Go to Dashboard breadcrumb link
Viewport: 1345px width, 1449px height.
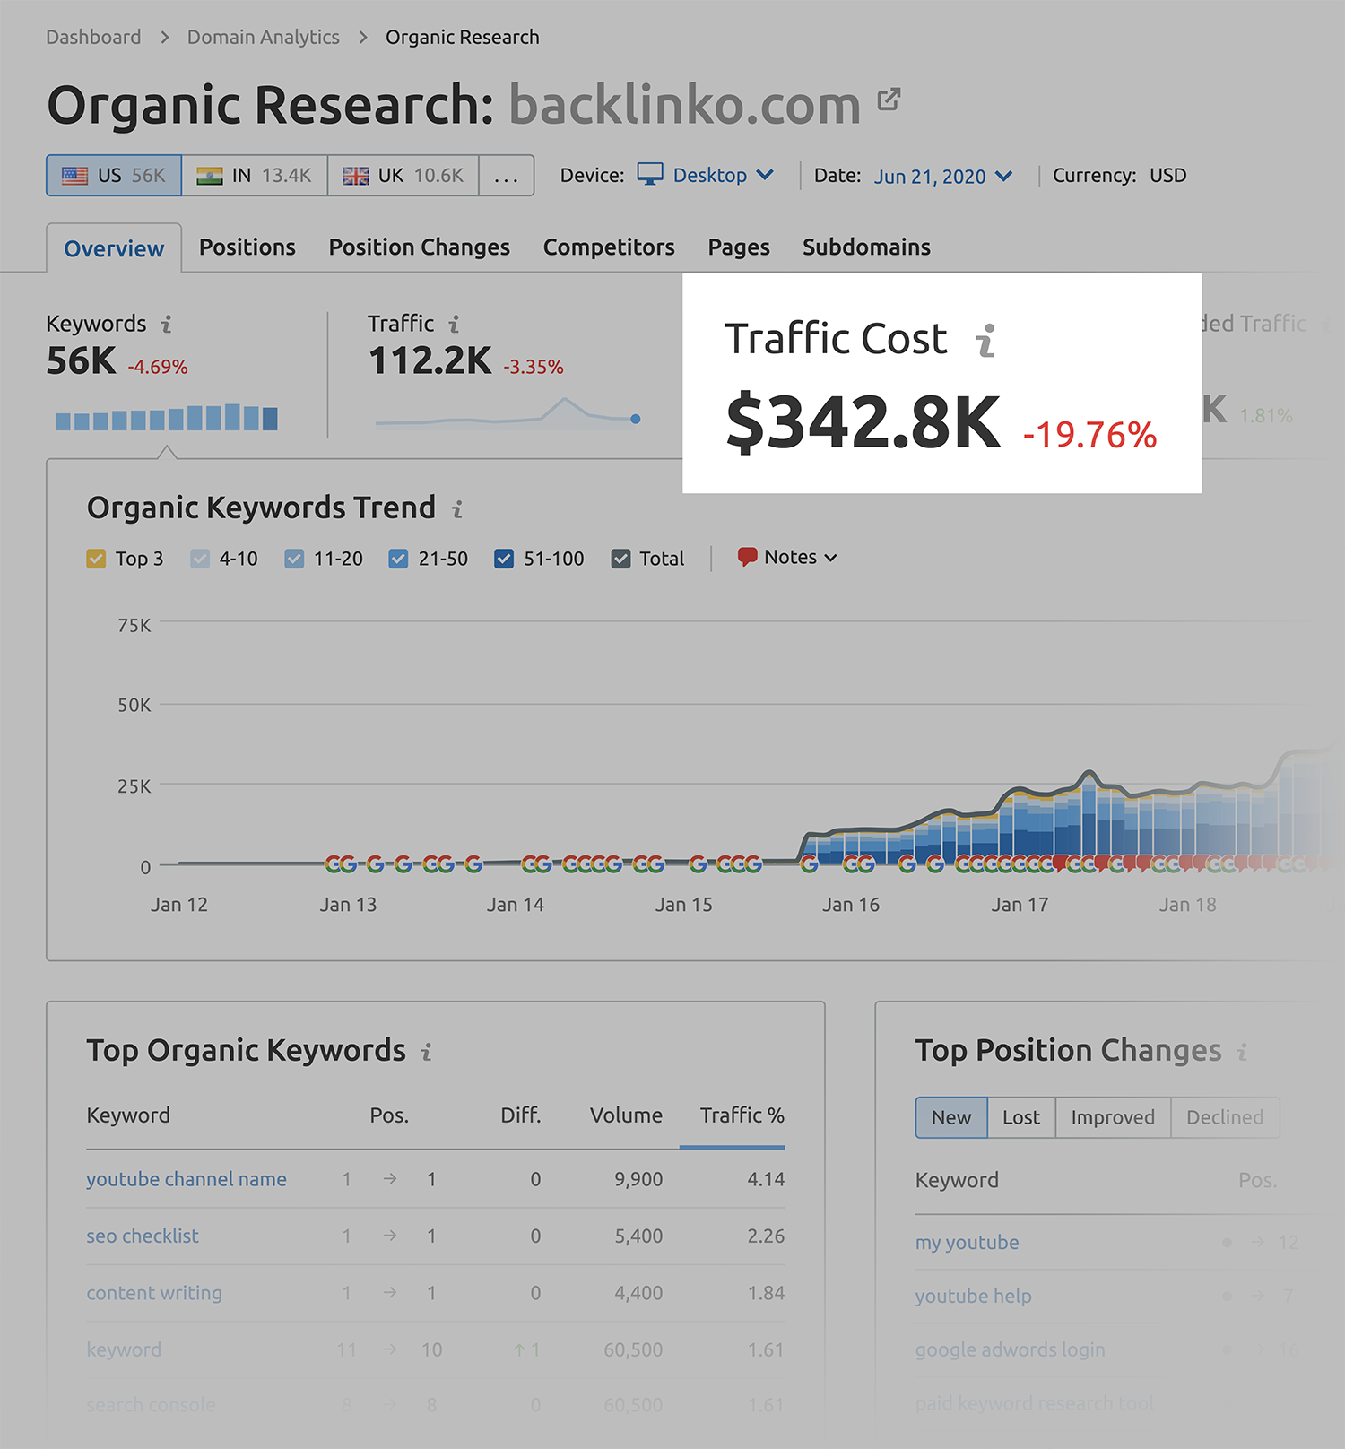click(93, 38)
